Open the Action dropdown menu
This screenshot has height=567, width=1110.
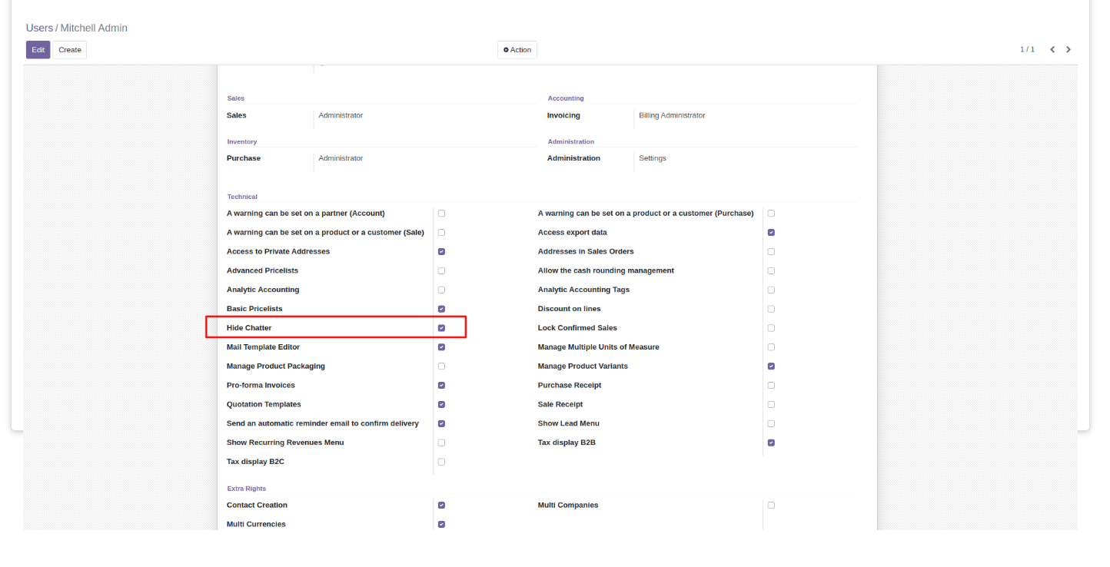point(517,50)
